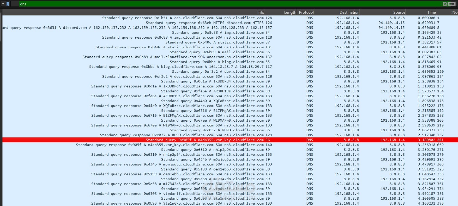The image size is (458, 206).
Task: Sort packets by the Protocol column
Action: click(306, 12)
